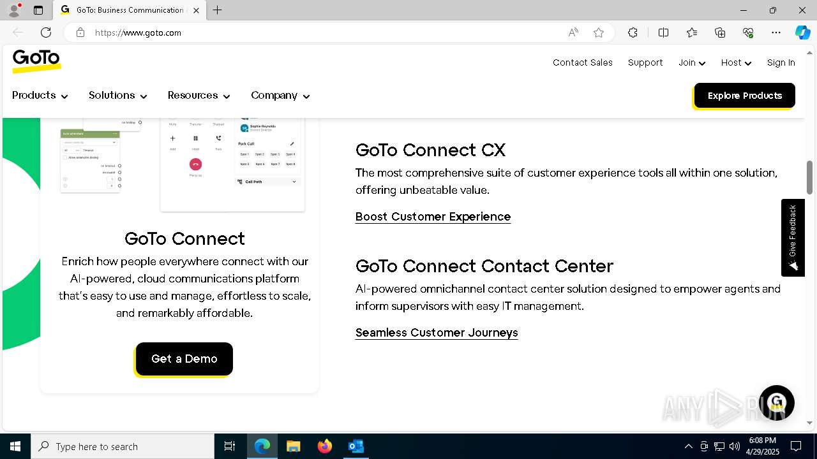This screenshot has width=817, height=459.
Task: Click the Explore Products button
Action: point(744,96)
